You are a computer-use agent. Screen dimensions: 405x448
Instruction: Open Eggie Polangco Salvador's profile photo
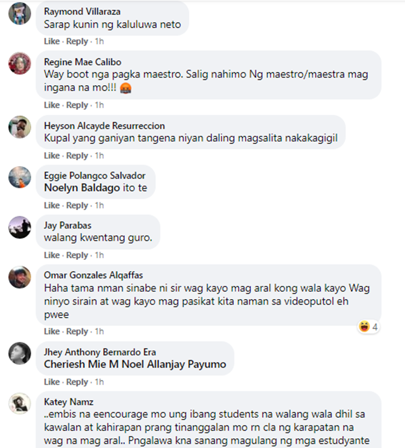pos(19,177)
